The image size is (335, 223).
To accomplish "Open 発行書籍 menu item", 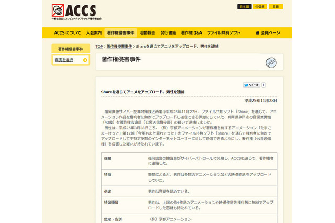I will coord(168,32).
